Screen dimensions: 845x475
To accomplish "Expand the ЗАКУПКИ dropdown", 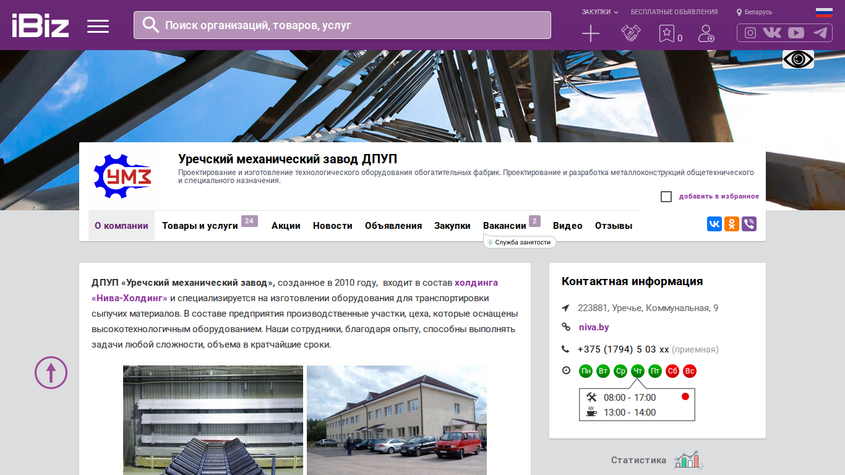I will (600, 12).
